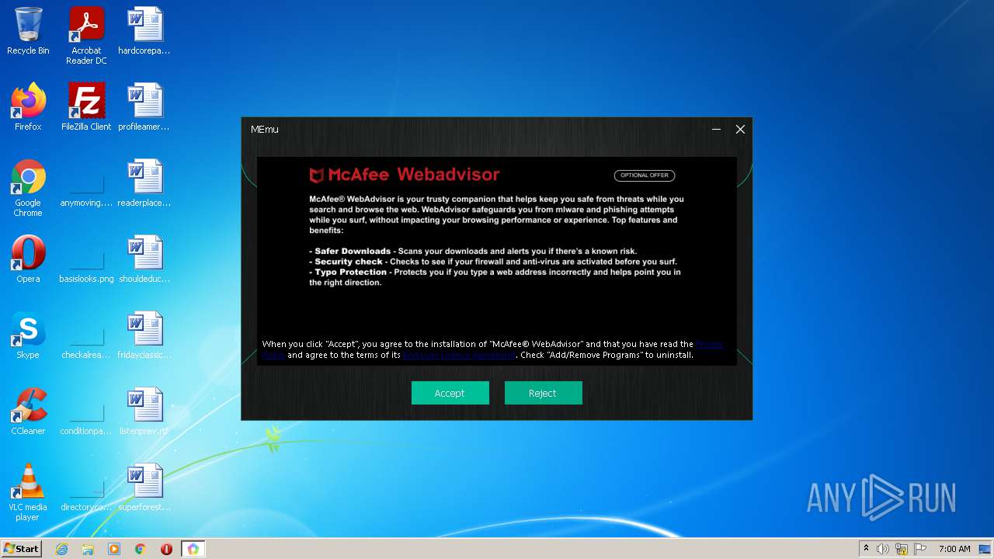Open the End User License Agreement link
The width and height of the screenshot is (994, 559).
pos(458,355)
